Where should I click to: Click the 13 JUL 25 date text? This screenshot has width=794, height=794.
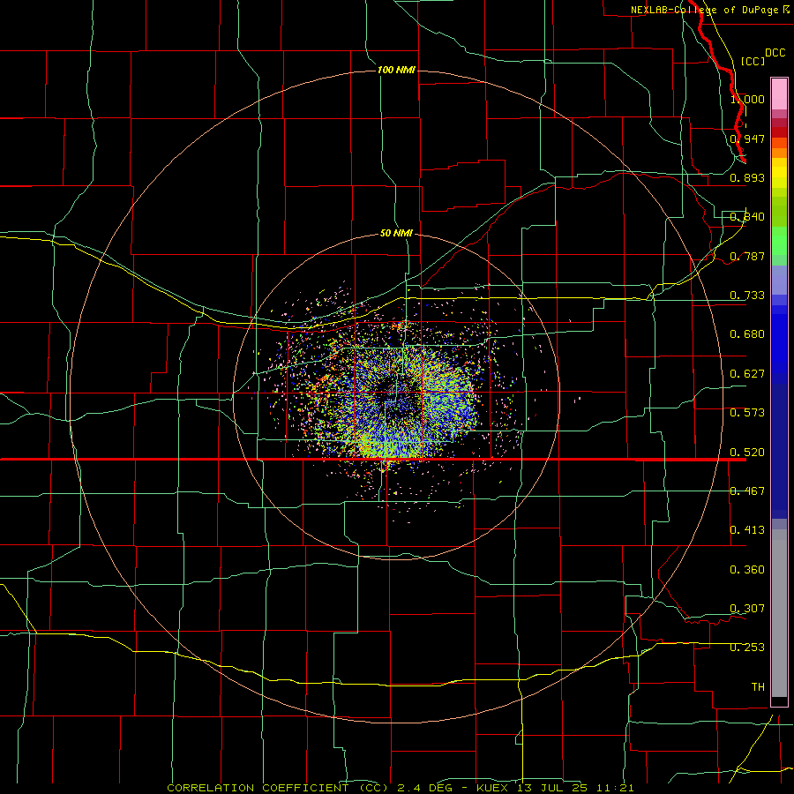coord(552,788)
